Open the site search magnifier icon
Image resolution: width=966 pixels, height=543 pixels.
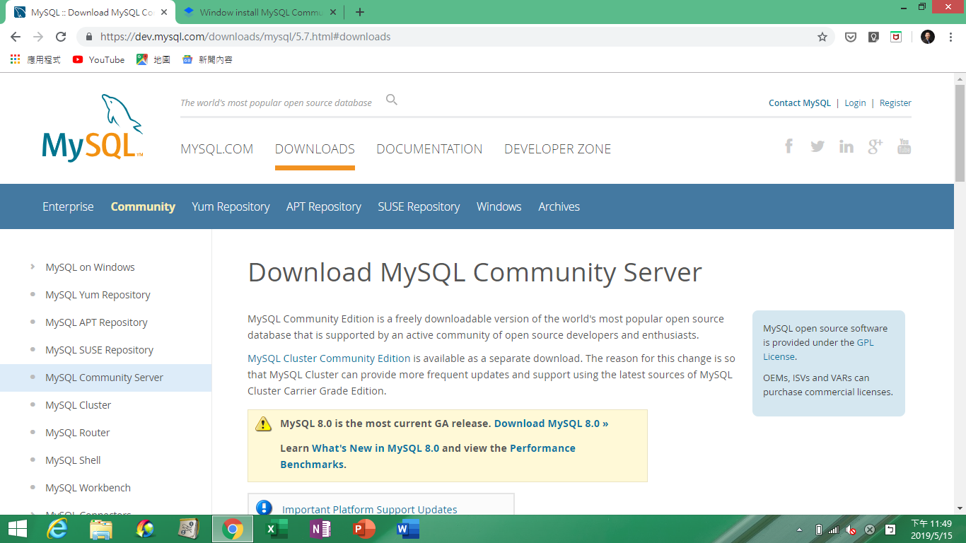point(391,100)
